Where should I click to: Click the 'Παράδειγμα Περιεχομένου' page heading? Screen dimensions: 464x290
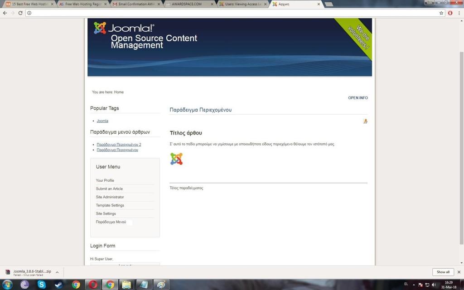tap(201, 110)
